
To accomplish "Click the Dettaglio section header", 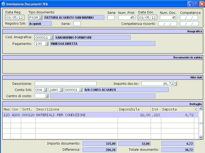I will tap(103, 104).
